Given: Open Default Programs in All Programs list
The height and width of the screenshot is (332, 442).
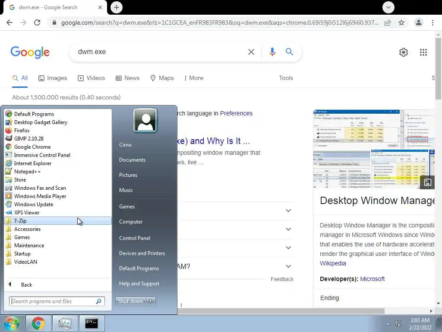Looking at the screenshot, I should pyautogui.click(x=58, y=114).
